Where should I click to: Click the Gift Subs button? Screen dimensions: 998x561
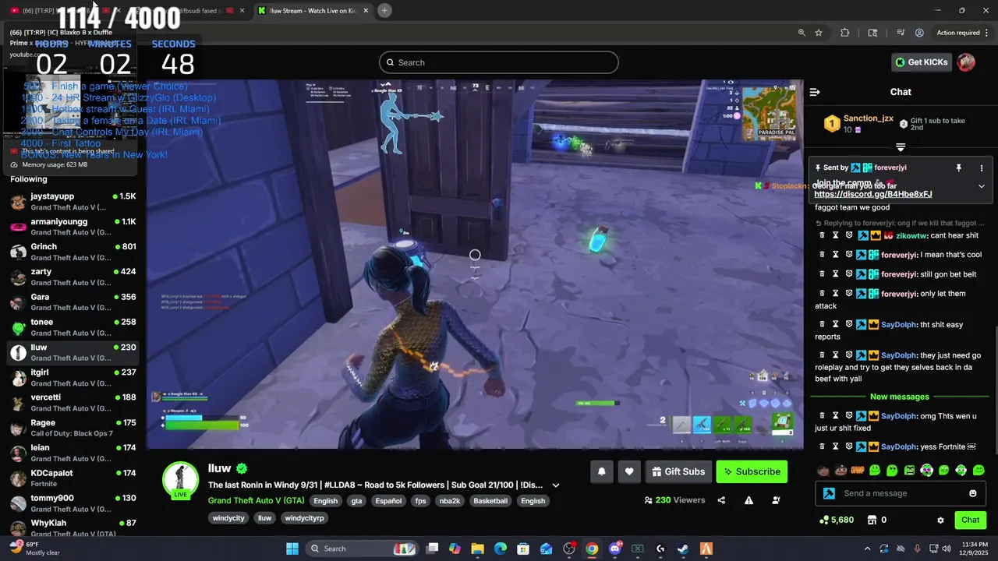point(678,471)
